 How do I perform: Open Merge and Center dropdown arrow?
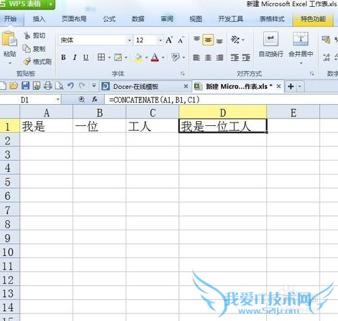click(301, 63)
